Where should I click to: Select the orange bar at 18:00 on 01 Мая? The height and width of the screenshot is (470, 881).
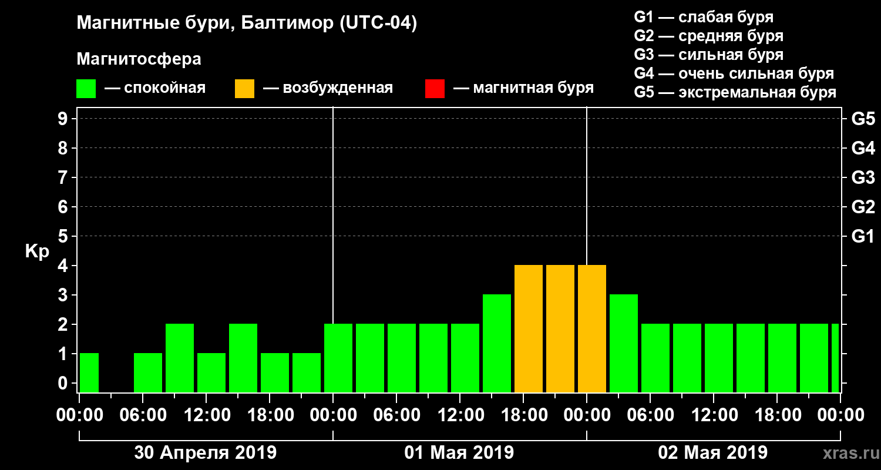pos(529,329)
